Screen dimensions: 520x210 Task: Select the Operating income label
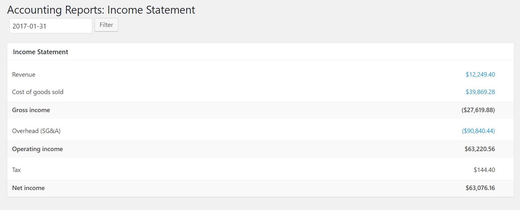37,149
